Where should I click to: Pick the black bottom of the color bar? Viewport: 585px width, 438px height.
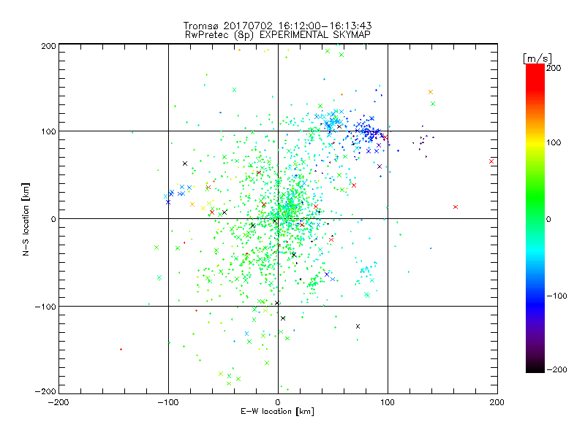[x=535, y=368]
